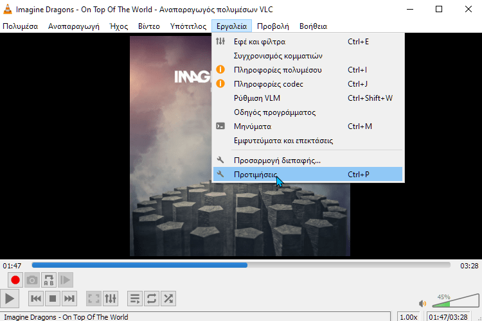Screen dimensions: 482x321
Task: Open Πληροφορίες codec entry
Action: point(308,84)
